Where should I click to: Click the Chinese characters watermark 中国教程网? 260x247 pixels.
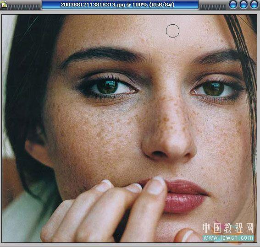point(228,228)
